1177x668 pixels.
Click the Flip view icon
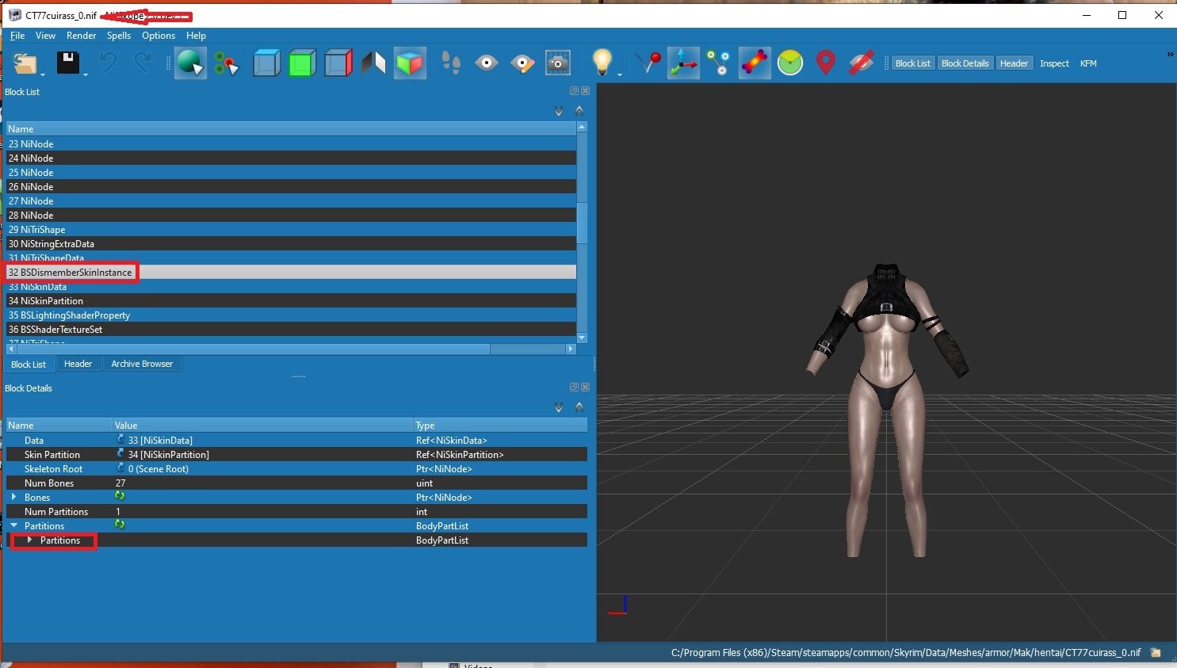pyautogui.click(x=373, y=63)
